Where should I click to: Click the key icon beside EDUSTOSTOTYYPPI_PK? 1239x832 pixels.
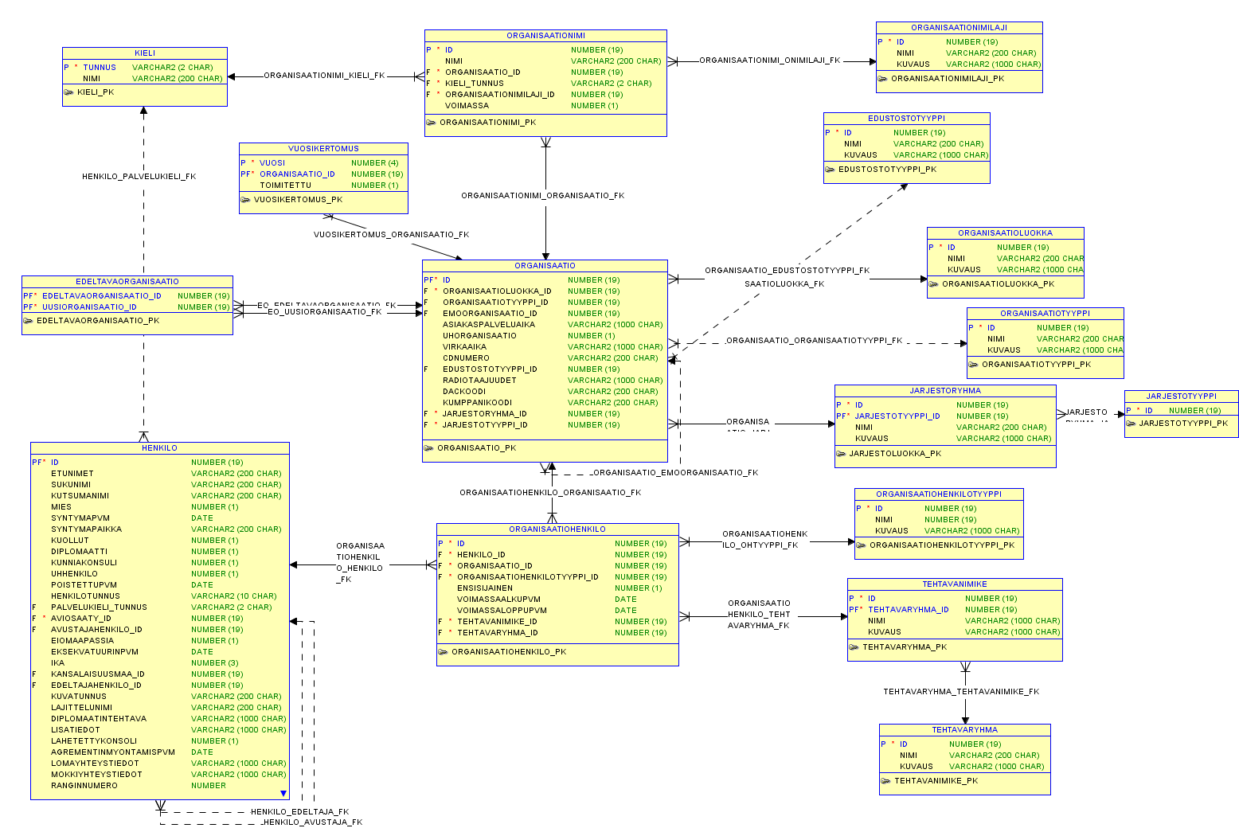click(830, 170)
